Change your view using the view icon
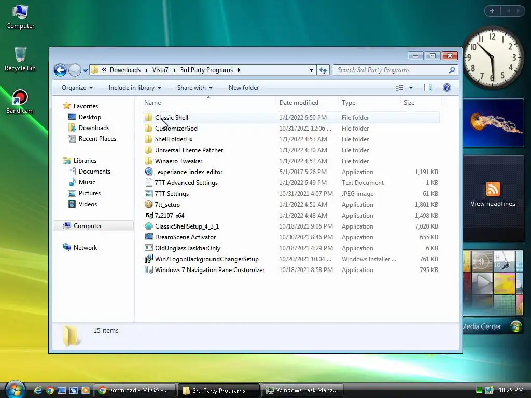The height and width of the screenshot is (398, 531). pos(400,88)
